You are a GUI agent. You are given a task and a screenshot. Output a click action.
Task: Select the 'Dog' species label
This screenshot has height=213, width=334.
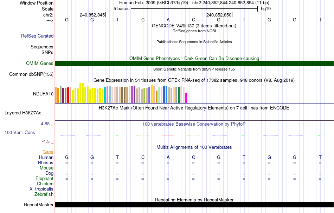click(50, 173)
